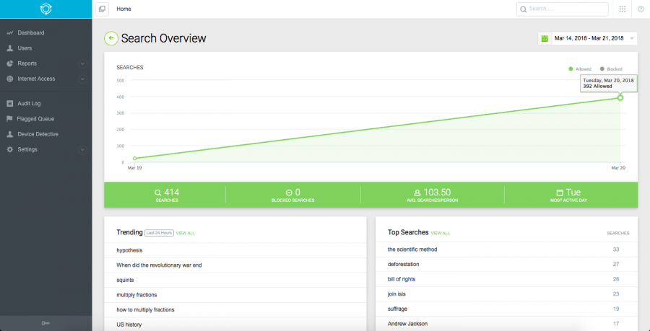The image size is (650, 331).
Task: Toggle the Blocked series in chart legend
Action: [x=610, y=69]
